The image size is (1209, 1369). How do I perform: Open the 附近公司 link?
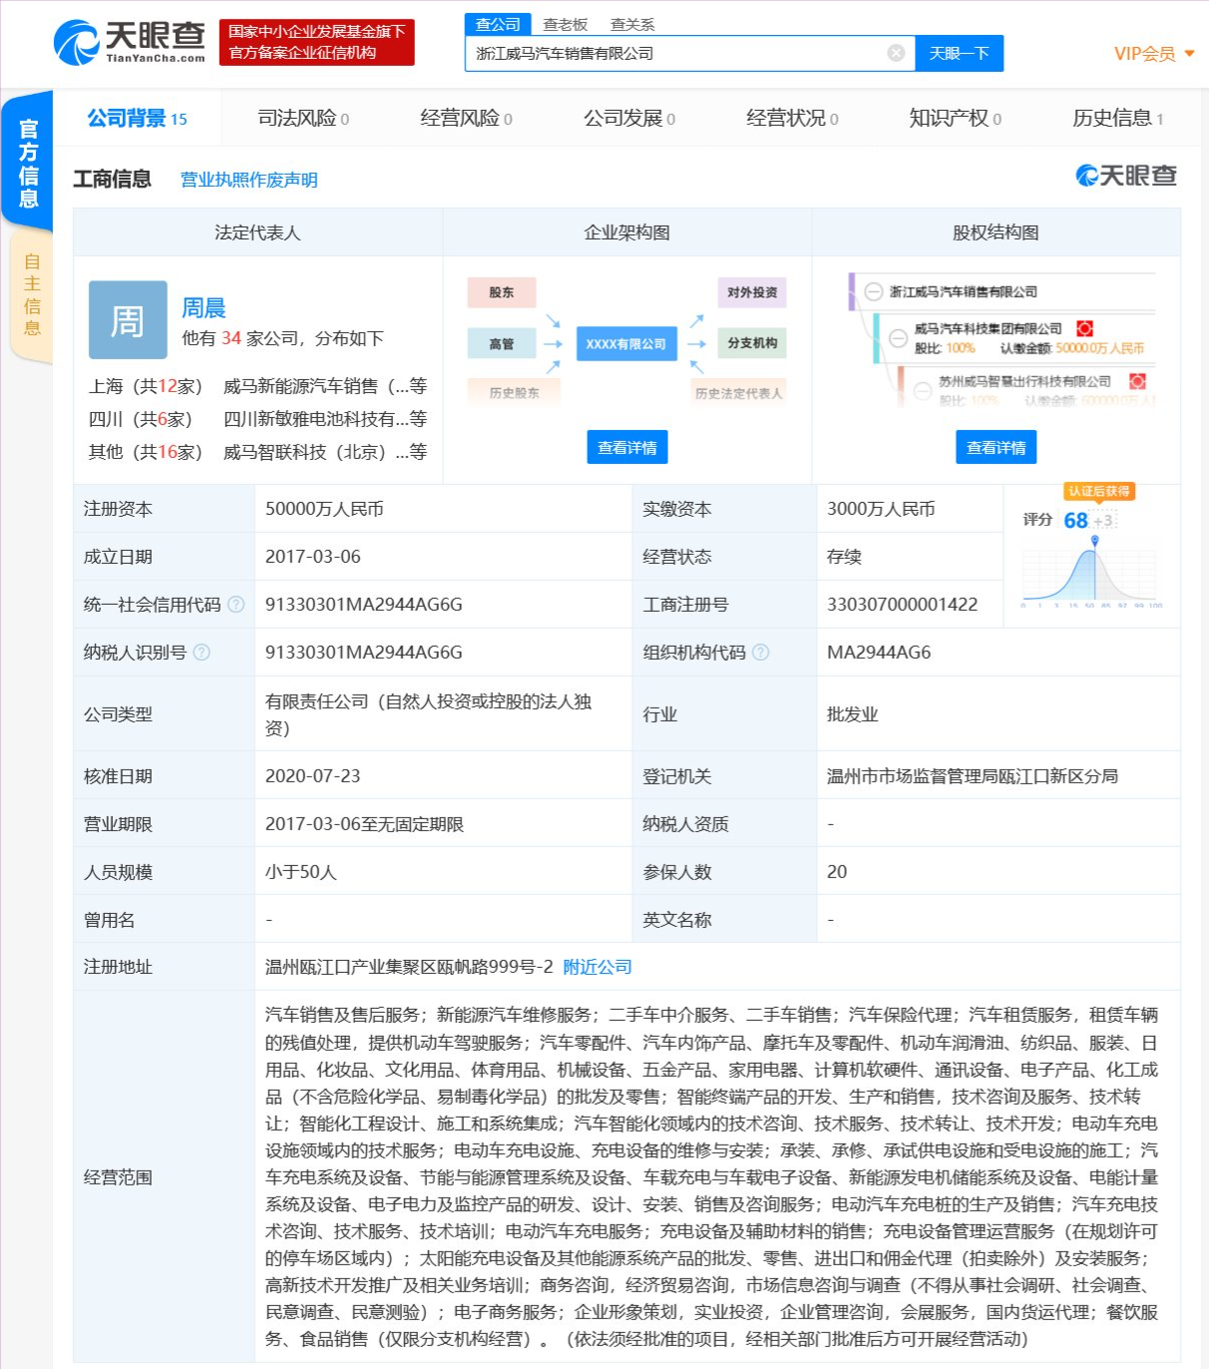tap(598, 967)
